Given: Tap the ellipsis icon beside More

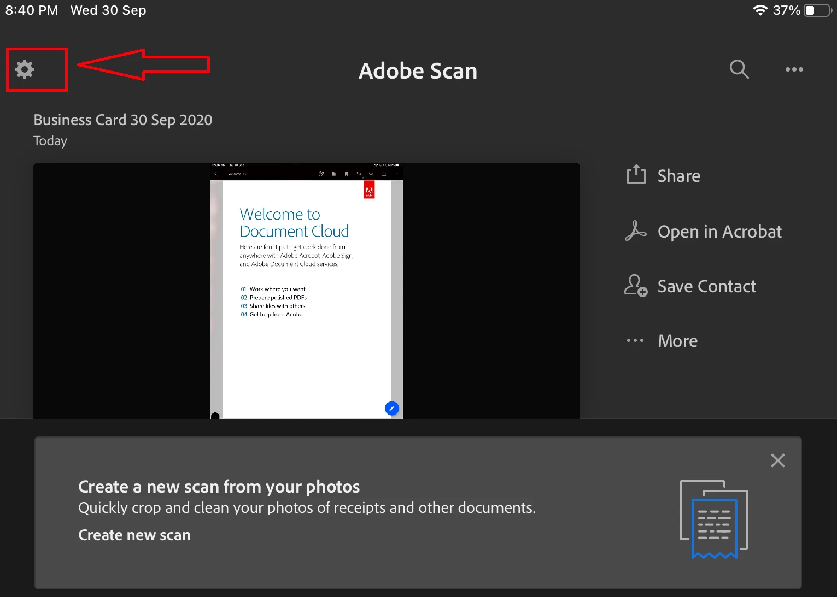Looking at the screenshot, I should [x=635, y=340].
